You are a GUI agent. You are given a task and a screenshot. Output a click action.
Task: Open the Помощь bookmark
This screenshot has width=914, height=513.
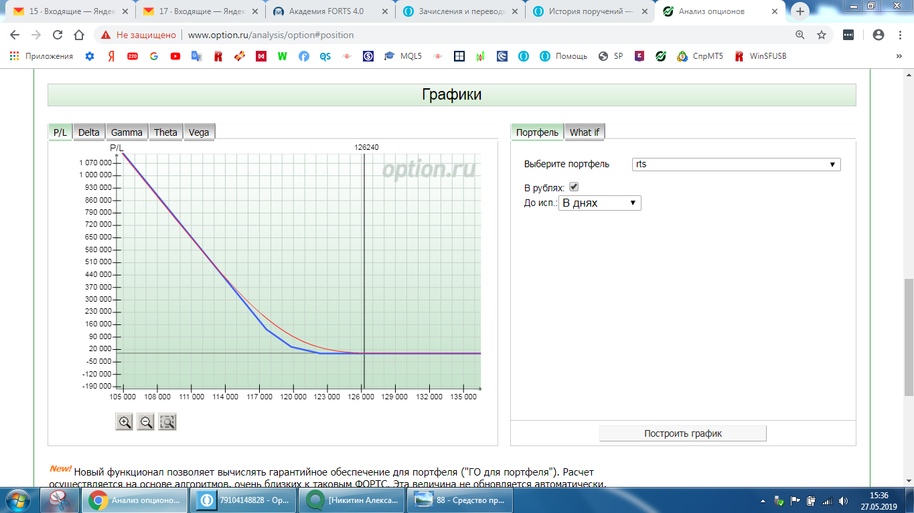click(564, 56)
